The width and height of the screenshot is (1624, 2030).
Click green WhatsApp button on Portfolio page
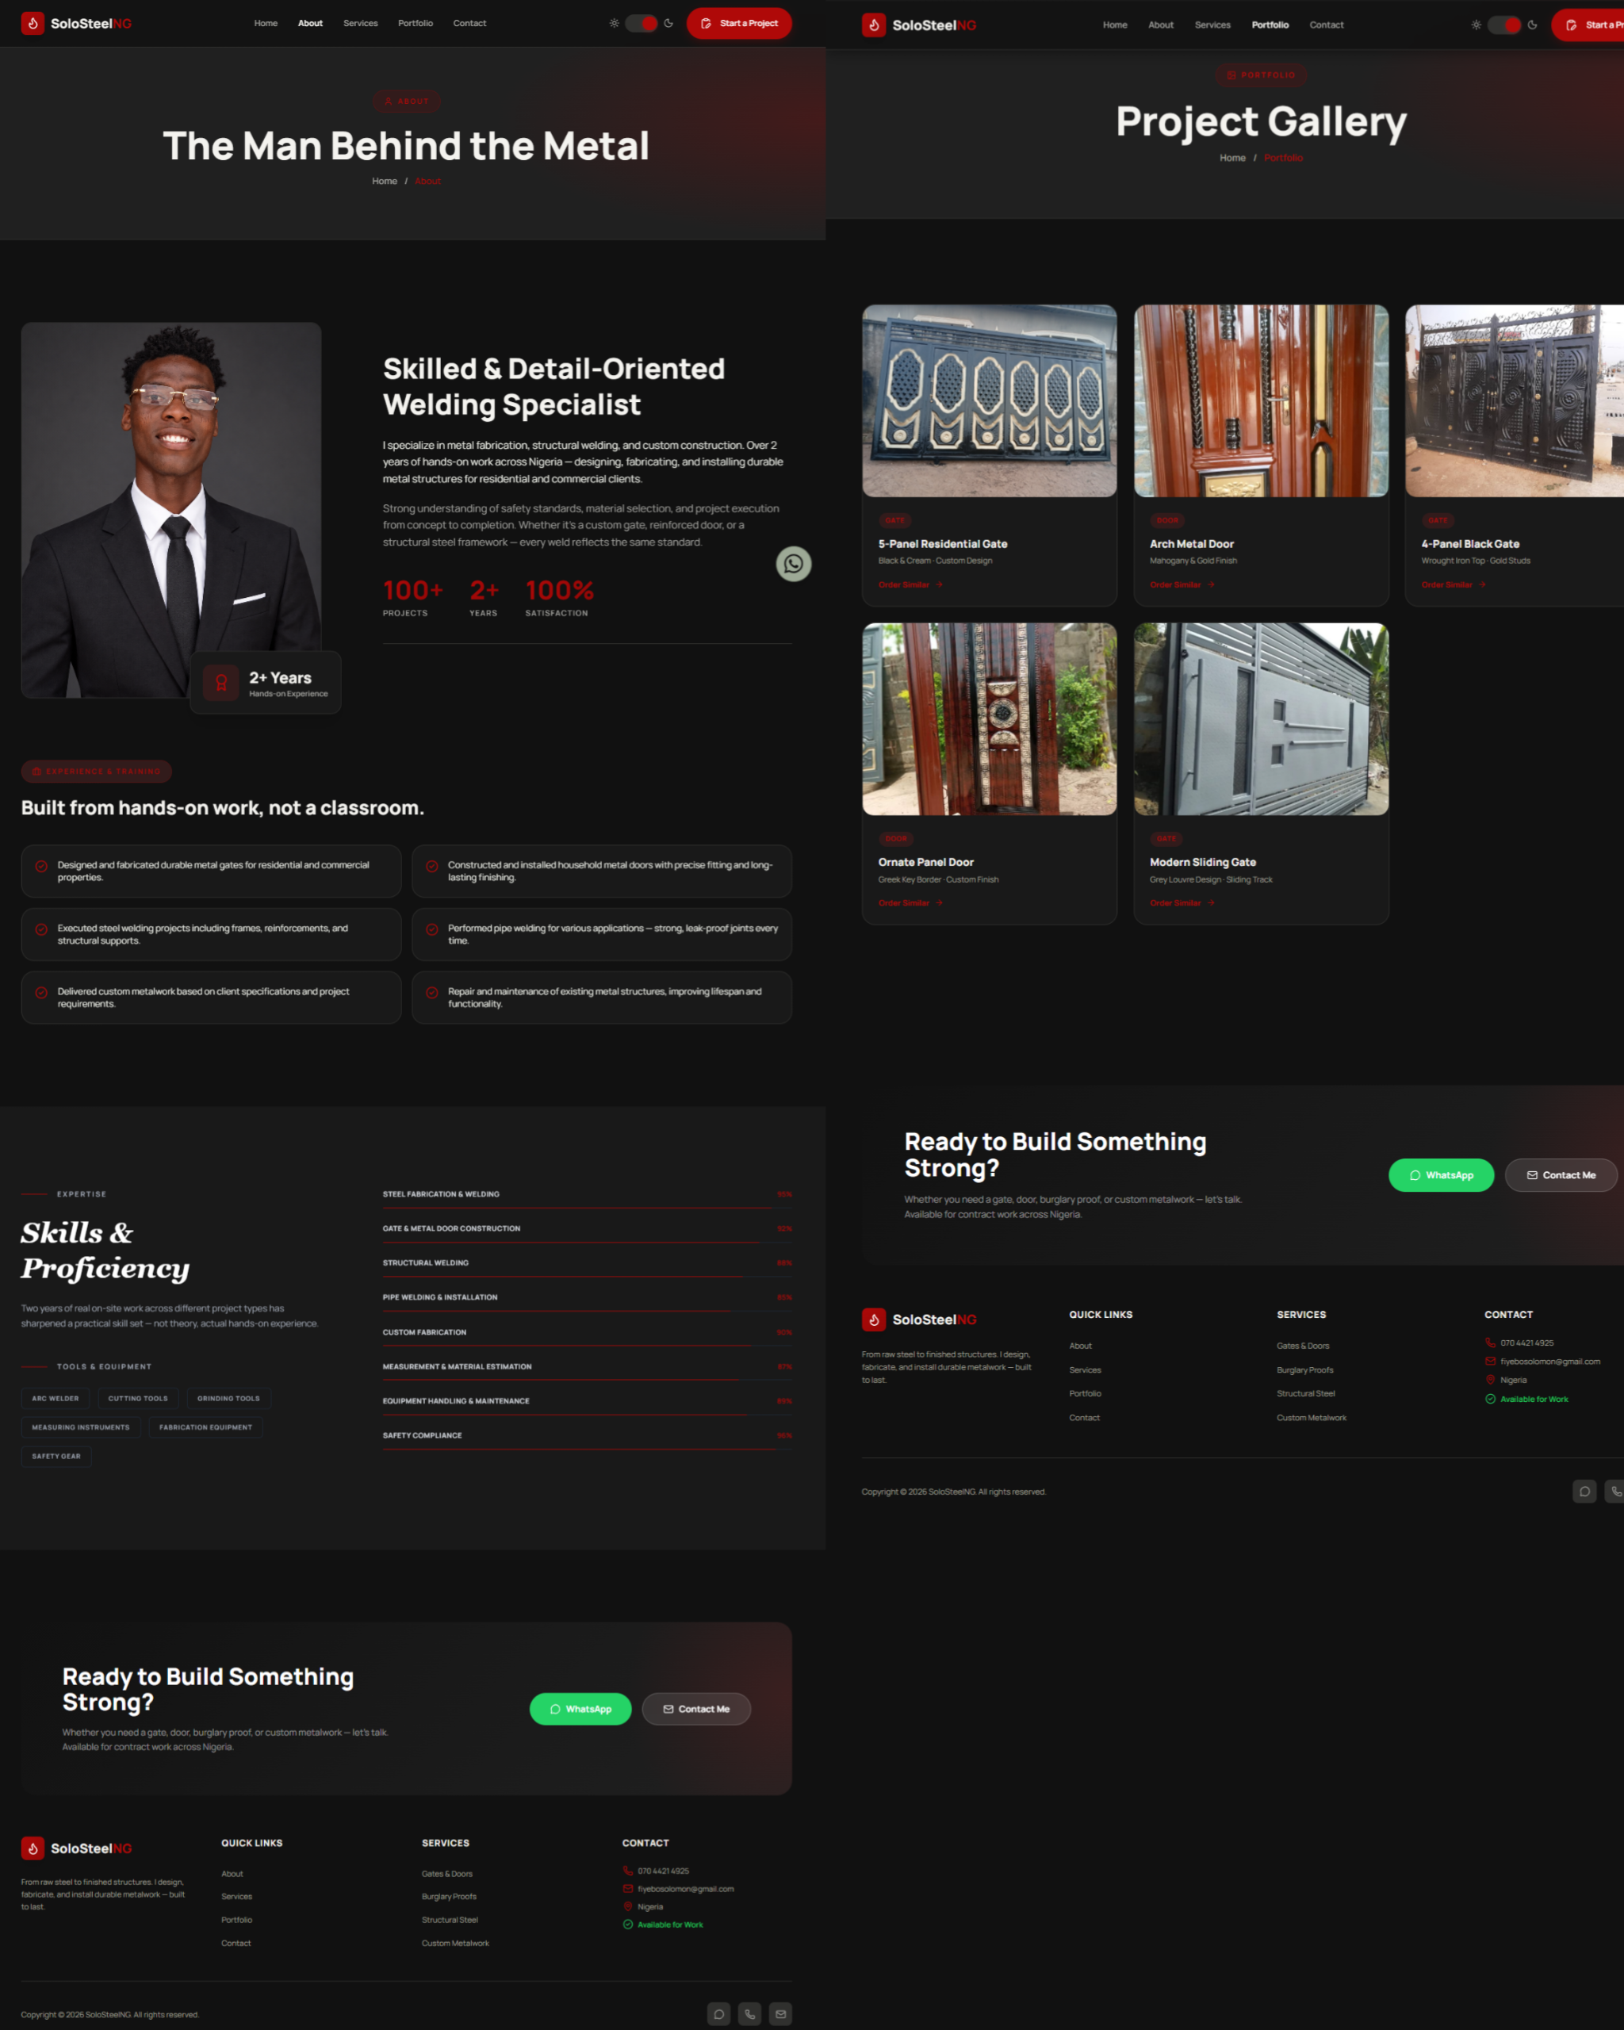coord(1440,1175)
